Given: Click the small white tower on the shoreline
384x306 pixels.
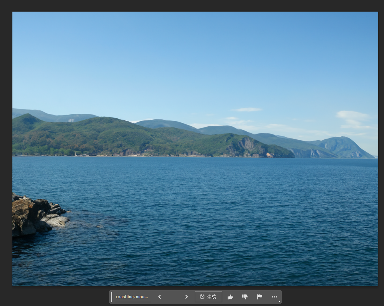Looking at the screenshot, I should pyautogui.click(x=76, y=154).
